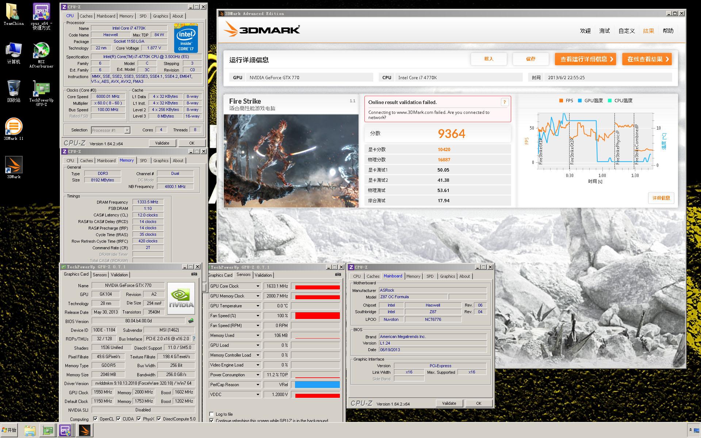The height and width of the screenshot is (438, 701).
Task: Click 详细信息 button below FPS chart
Action: [661, 198]
